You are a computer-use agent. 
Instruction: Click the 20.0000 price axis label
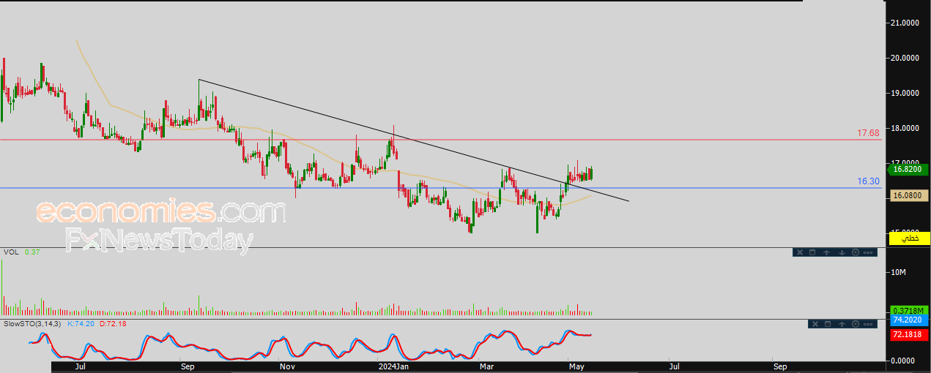[x=904, y=58]
